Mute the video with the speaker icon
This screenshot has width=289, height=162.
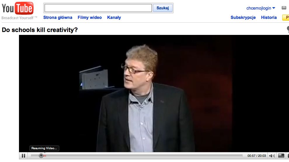coord(272,156)
